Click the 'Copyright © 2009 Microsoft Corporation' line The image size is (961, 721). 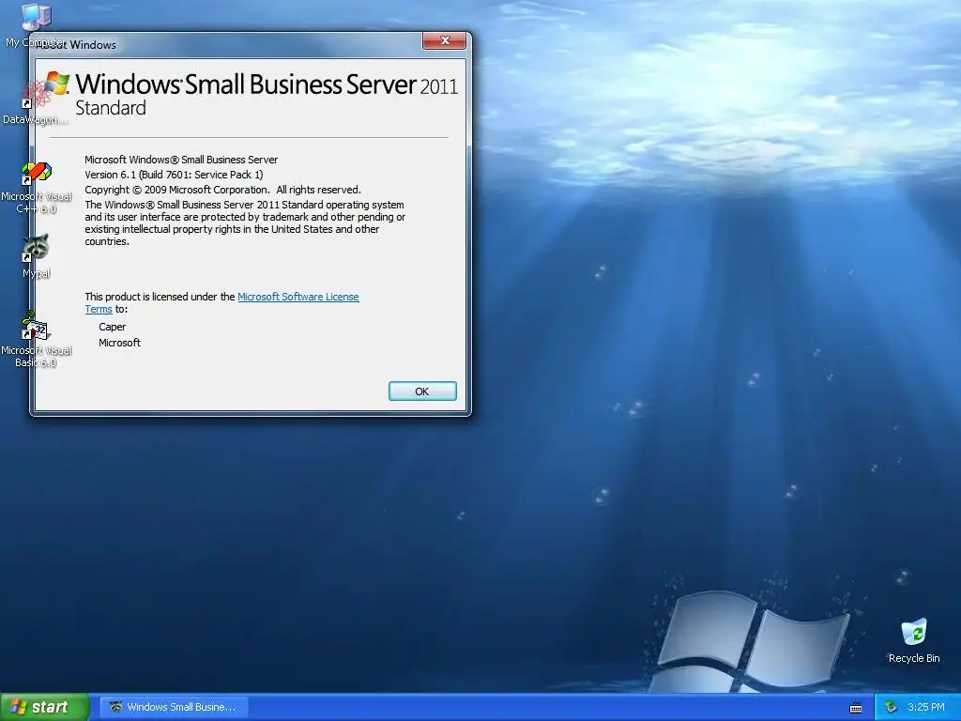click(x=222, y=190)
